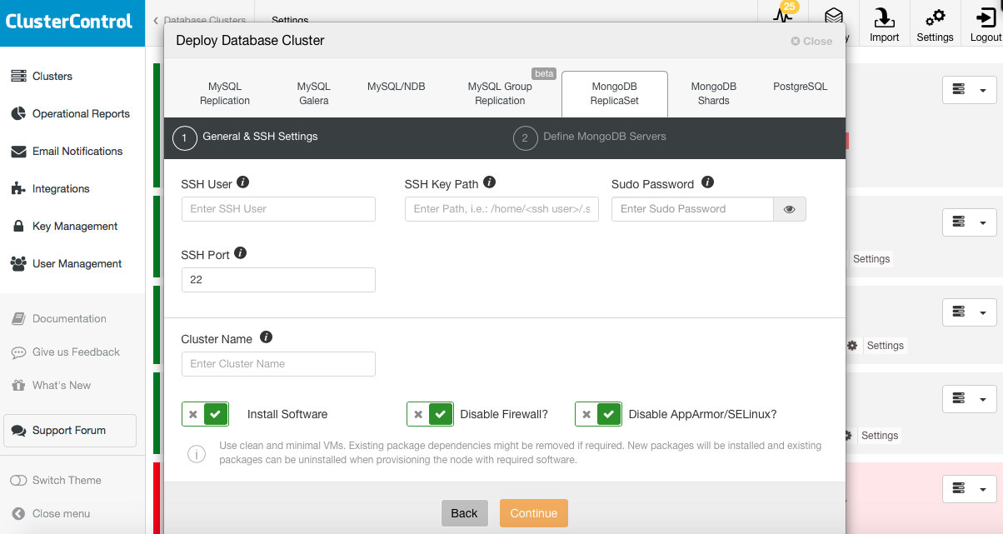Close the Deploy Database Cluster dialog
This screenshot has height=534, width=1003.
(x=811, y=41)
